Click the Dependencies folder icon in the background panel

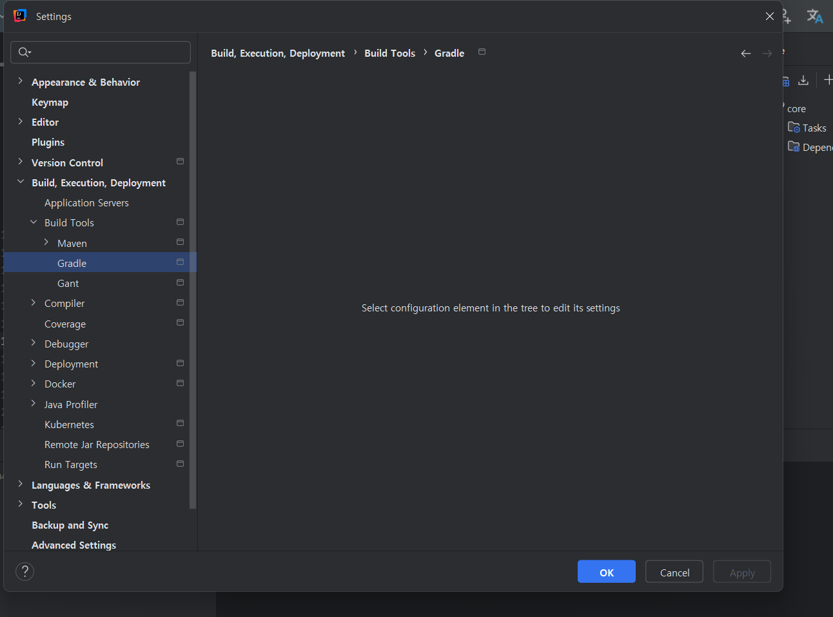(x=794, y=146)
